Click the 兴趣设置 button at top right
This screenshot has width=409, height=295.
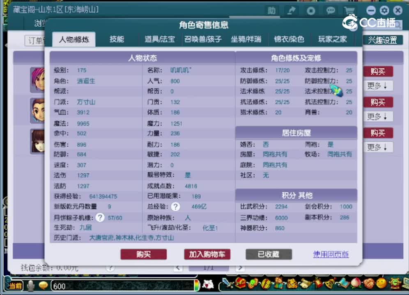[x=383, y=40]
